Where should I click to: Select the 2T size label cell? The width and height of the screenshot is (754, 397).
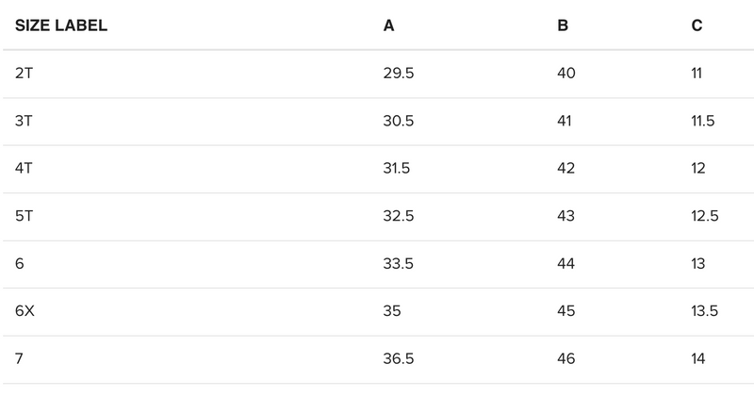point(24,74)
